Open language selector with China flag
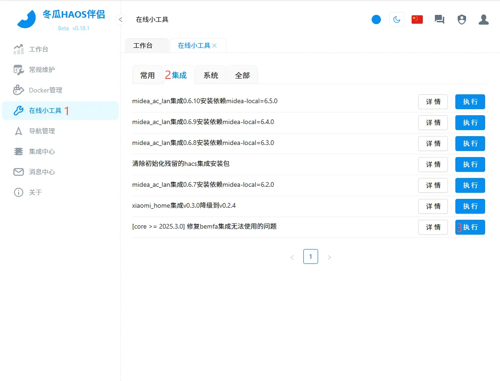This screenshot has height=381, width=500. pos(417,20)
